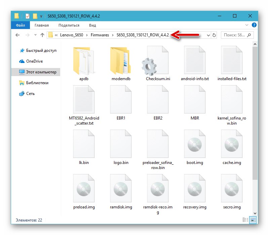Navigate back using the back arrow
269x235 pixels.
pos(17,35)
